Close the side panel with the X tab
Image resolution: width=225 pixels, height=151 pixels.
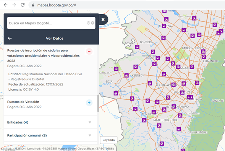(x=103, y=19)
